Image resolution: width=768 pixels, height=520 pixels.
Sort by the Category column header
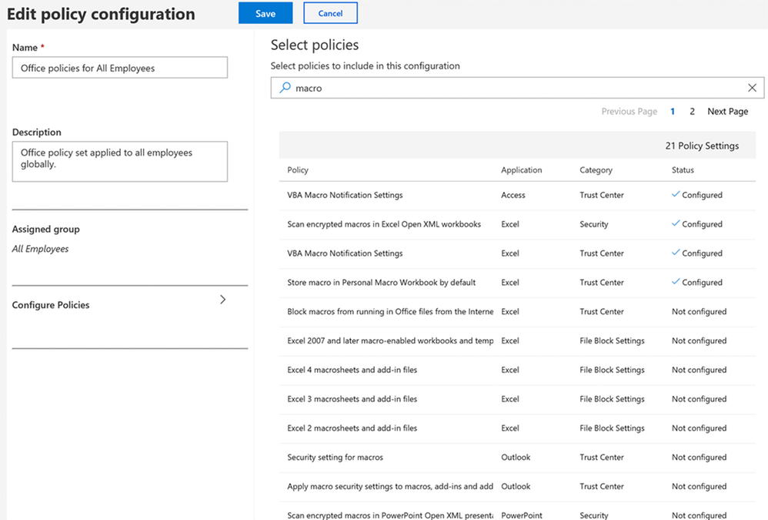[596, 170]
